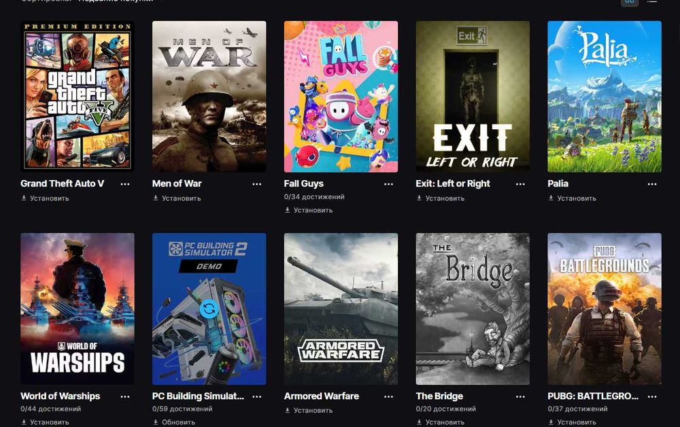Install Palia via its Установить link
The image size is (680, 427).
click(573, 198)
